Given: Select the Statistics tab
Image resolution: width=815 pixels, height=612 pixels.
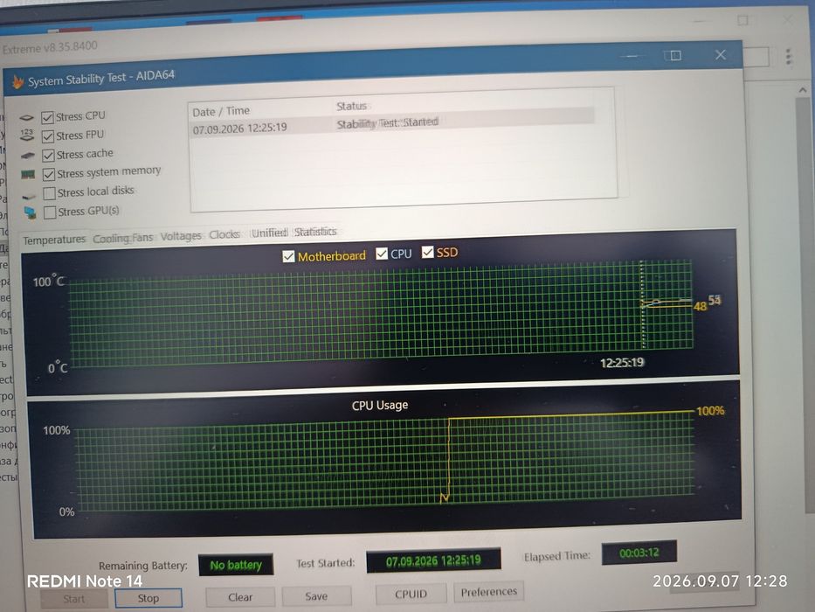Looking at the screenshot, I should [315, 232].
